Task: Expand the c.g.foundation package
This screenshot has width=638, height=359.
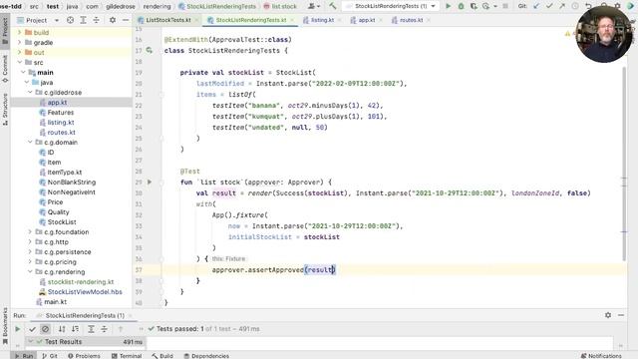Action: [30, 232]
